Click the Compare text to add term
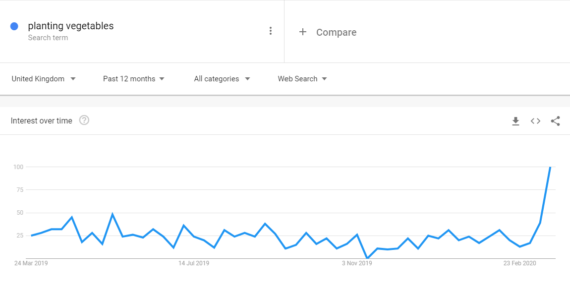This screenshot has width=570, height=301. pyautogui.click(x=336, y=32)
